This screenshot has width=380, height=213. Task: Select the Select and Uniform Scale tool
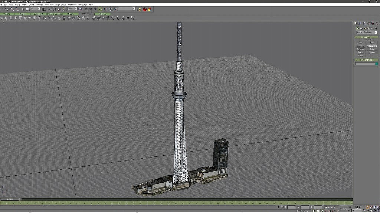(x=59, y=9)
